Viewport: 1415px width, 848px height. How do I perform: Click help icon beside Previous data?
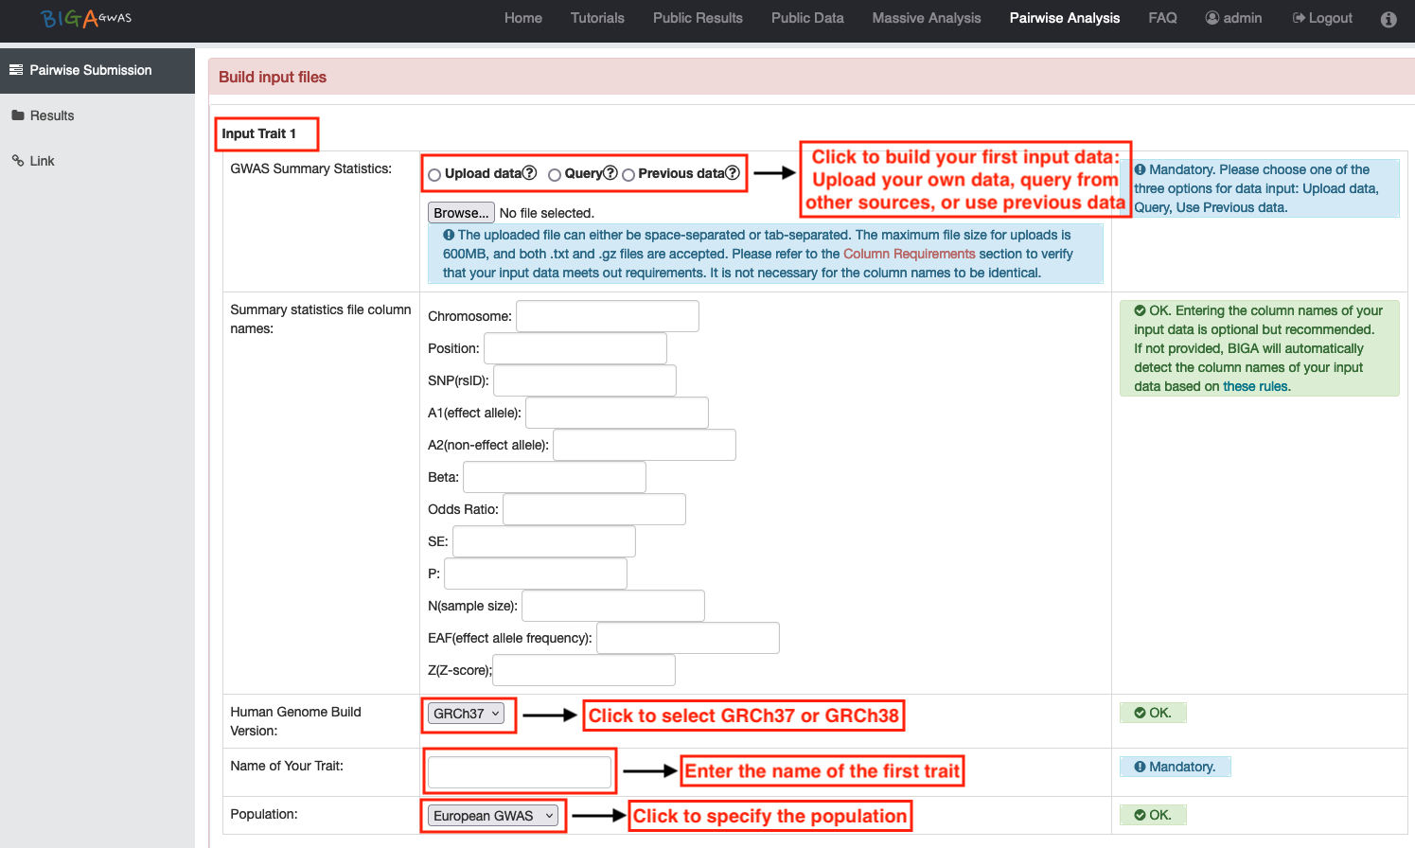(733, 173)
